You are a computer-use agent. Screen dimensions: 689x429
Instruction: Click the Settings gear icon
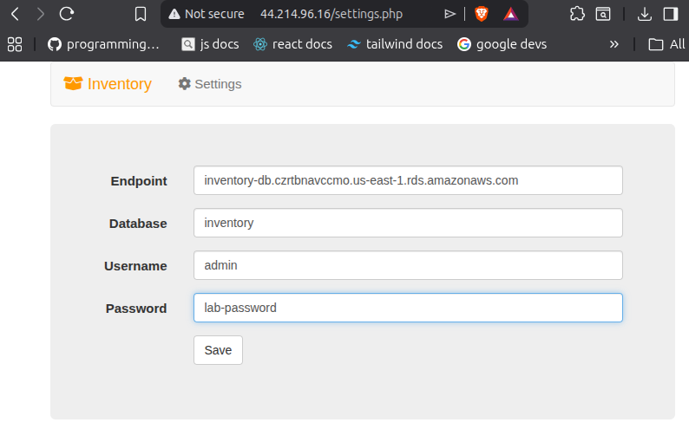185,83
